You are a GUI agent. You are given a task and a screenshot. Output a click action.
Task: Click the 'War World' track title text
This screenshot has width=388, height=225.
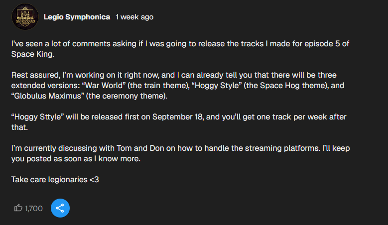pyautogui.click(x=104, y=86)
